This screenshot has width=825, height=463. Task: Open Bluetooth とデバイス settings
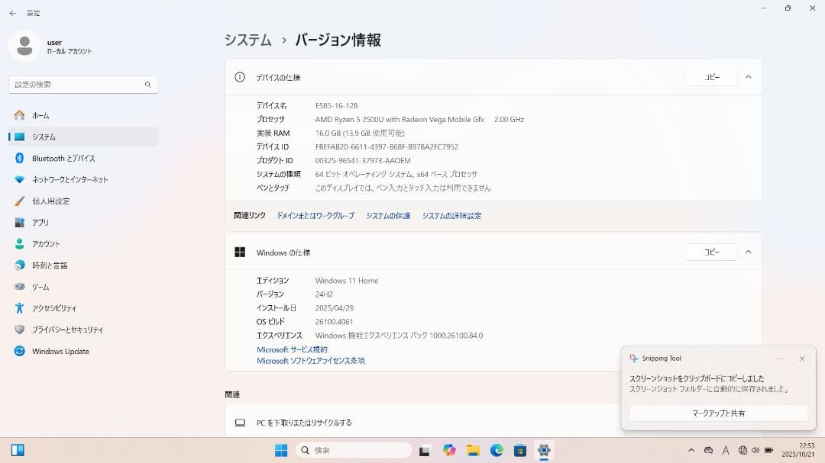pyautogui.click(x=83, y=158)
